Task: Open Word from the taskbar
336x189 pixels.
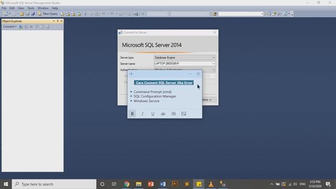Action: coord(163,184)
